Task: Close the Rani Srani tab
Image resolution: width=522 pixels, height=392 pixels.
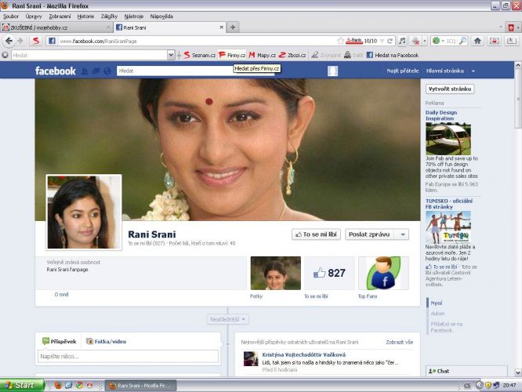Action: pos(221,27)
